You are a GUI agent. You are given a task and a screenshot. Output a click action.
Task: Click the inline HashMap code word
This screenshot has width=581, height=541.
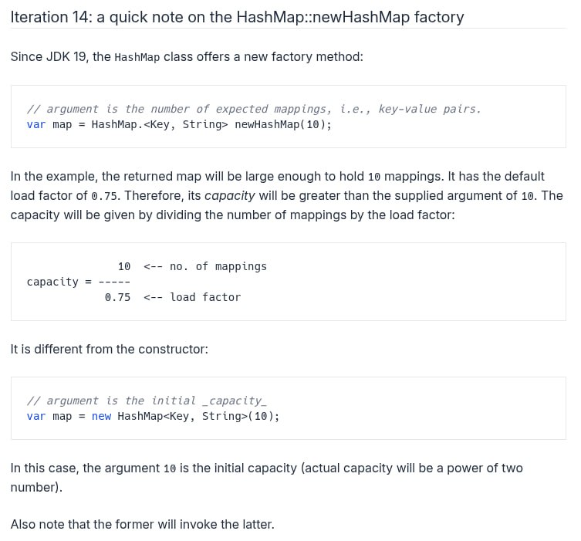[x=137, y=57]
